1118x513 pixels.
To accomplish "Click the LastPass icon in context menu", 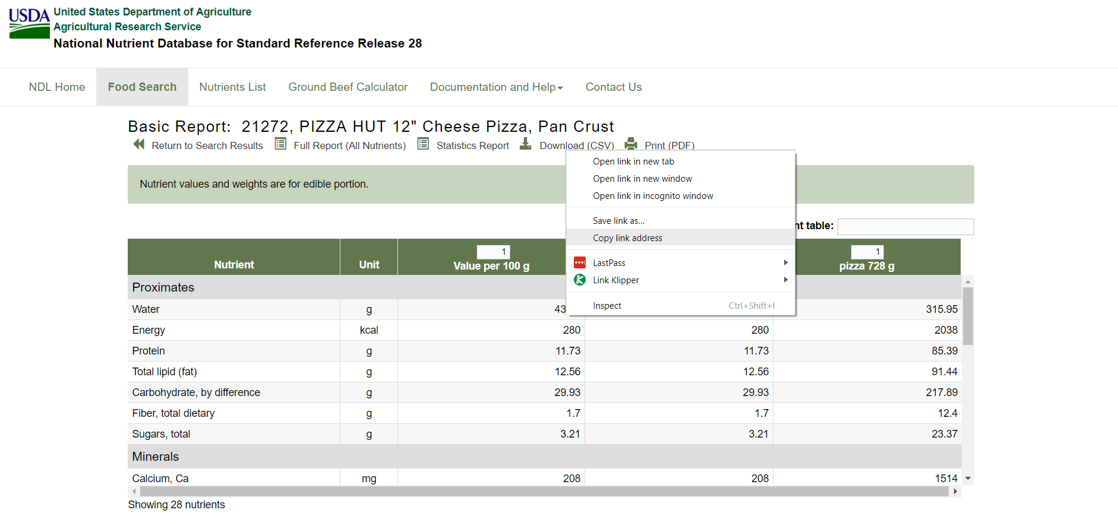I will click(x=580, y=262).
